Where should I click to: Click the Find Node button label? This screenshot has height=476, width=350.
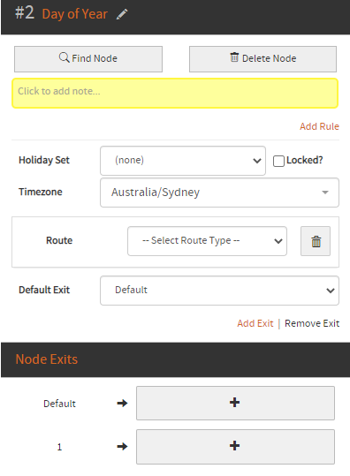coord(95,58)
